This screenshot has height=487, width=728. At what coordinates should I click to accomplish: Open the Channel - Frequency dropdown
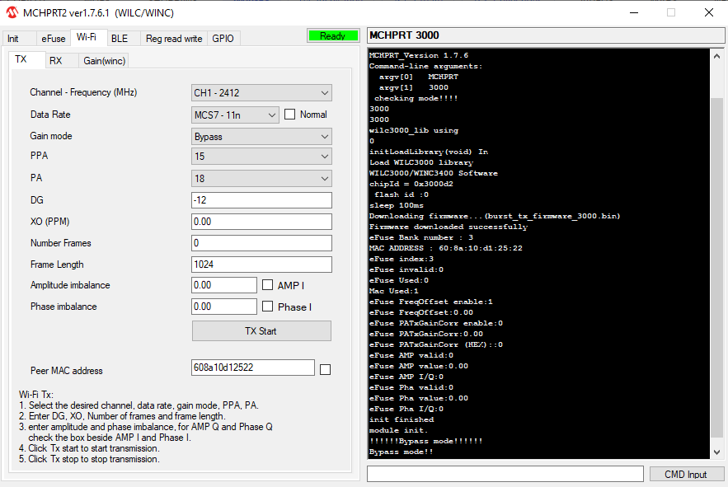261,93
